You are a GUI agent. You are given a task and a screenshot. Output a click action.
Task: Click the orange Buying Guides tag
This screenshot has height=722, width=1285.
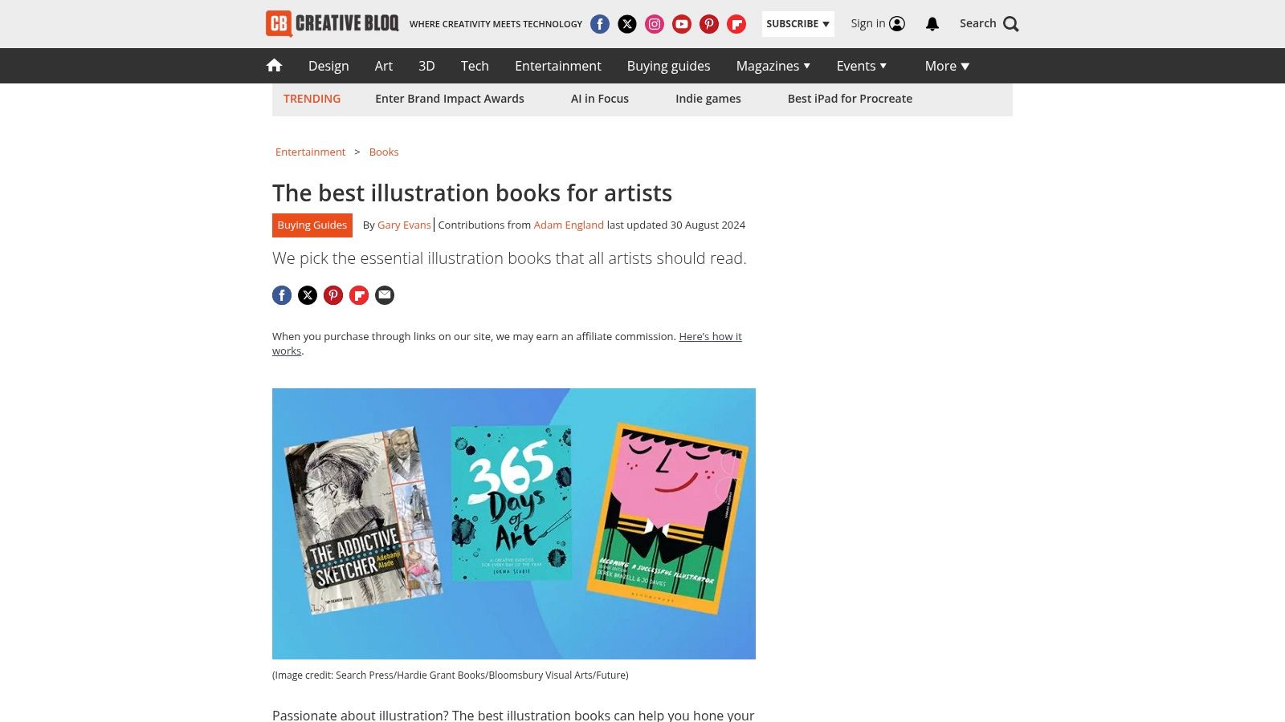tap(312, 225)
